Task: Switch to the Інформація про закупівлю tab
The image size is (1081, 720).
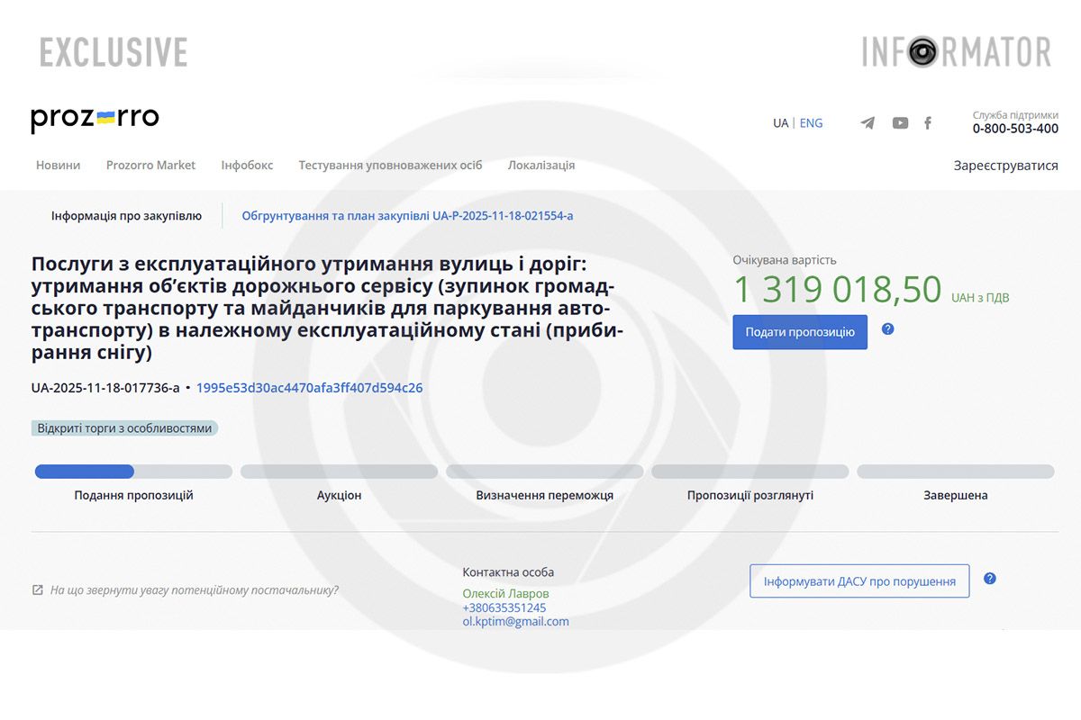Action: 125,215
